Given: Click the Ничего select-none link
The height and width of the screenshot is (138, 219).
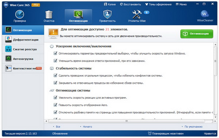Looking at the screenshot, I should point(88,127).
